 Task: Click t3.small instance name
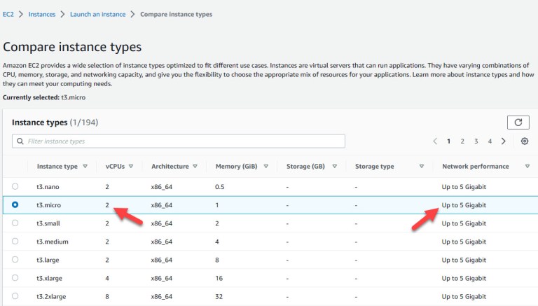(x=48, y=223)
